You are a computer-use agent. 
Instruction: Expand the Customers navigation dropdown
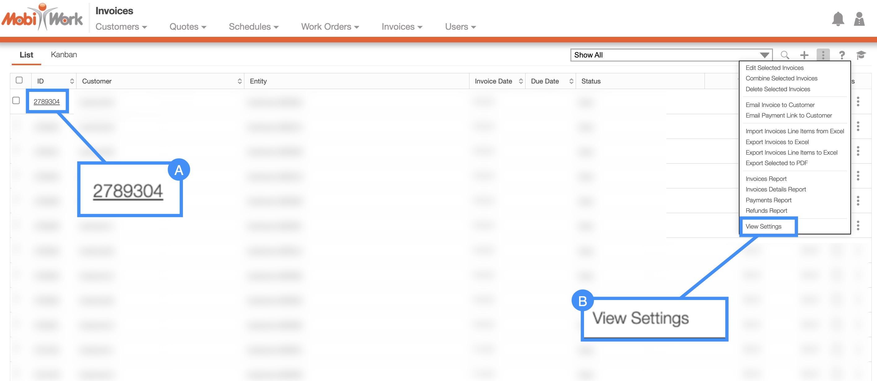(x=121, y=27)
